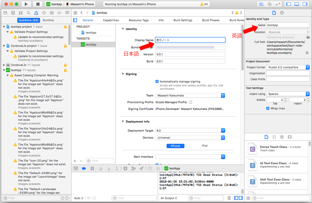Open the Test navigator diamond icon
The image size is (312, 203).
click(x=44, y=13)
